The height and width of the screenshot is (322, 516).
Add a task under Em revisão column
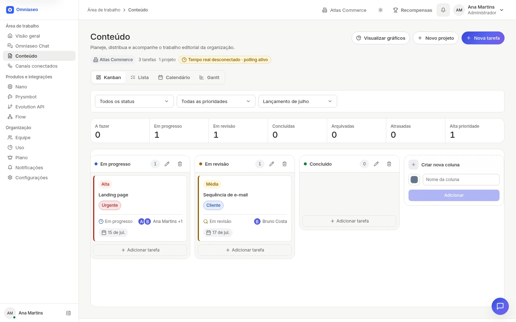(245, 250)
